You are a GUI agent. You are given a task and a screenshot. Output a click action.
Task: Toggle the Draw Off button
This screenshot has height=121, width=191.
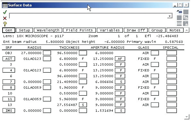click(136, 30)
